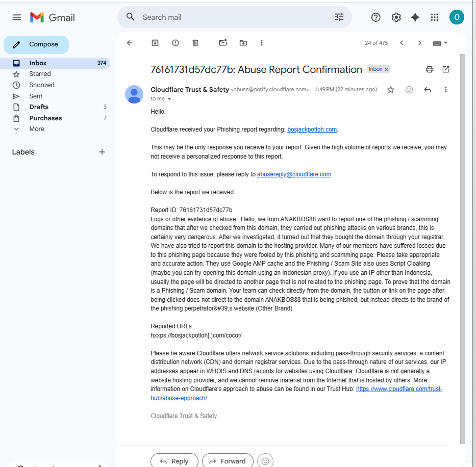Go to newer email chevron
The width and height of the screenshot is (476, 467).
tap(402, 43)
